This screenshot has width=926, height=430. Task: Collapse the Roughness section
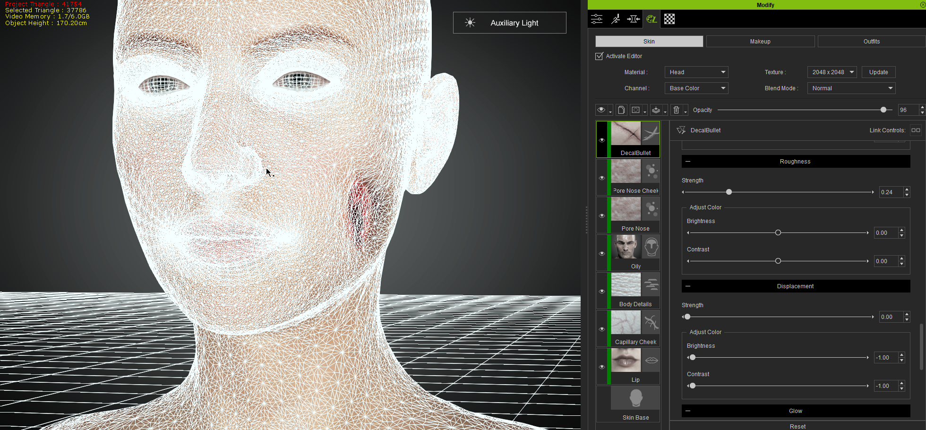[688, 162]
